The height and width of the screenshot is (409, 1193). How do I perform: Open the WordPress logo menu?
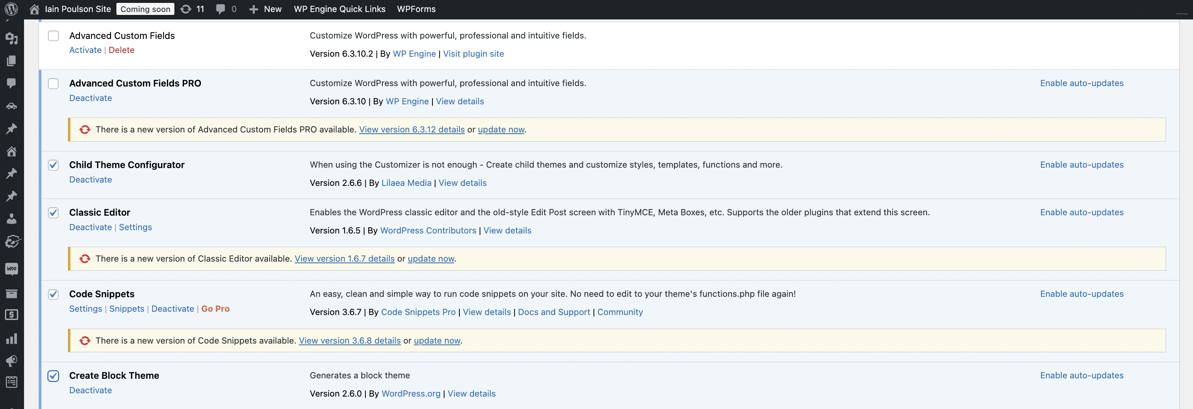coord(11,9)
